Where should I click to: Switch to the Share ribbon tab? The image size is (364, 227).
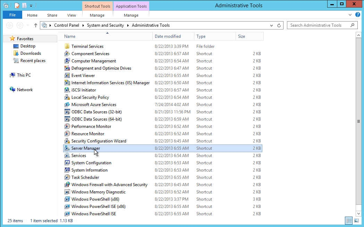pyautogui.click(x=52, y=15)
